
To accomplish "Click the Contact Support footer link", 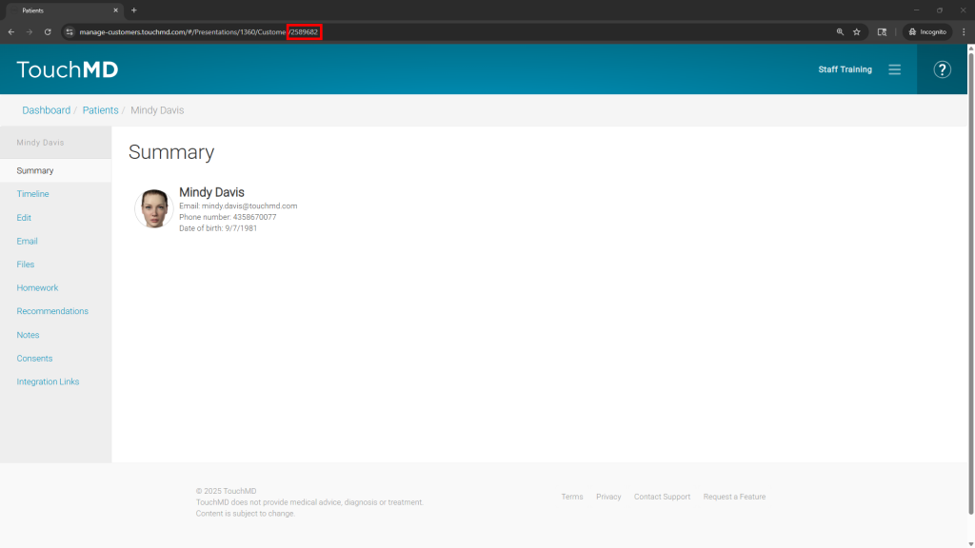I will point(662,497).
